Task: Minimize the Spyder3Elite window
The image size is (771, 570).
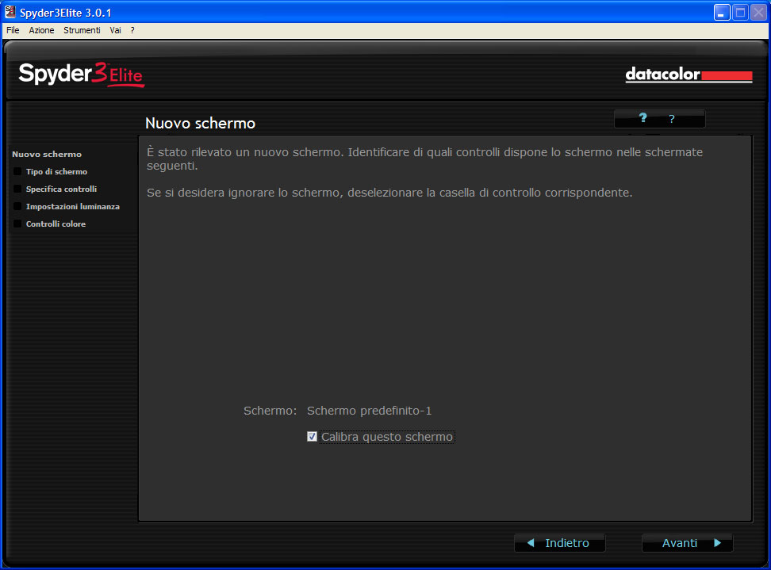Action: coord(722,12)
